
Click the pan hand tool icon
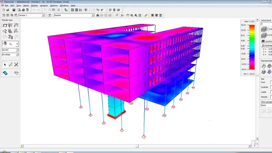coord(128,15)
